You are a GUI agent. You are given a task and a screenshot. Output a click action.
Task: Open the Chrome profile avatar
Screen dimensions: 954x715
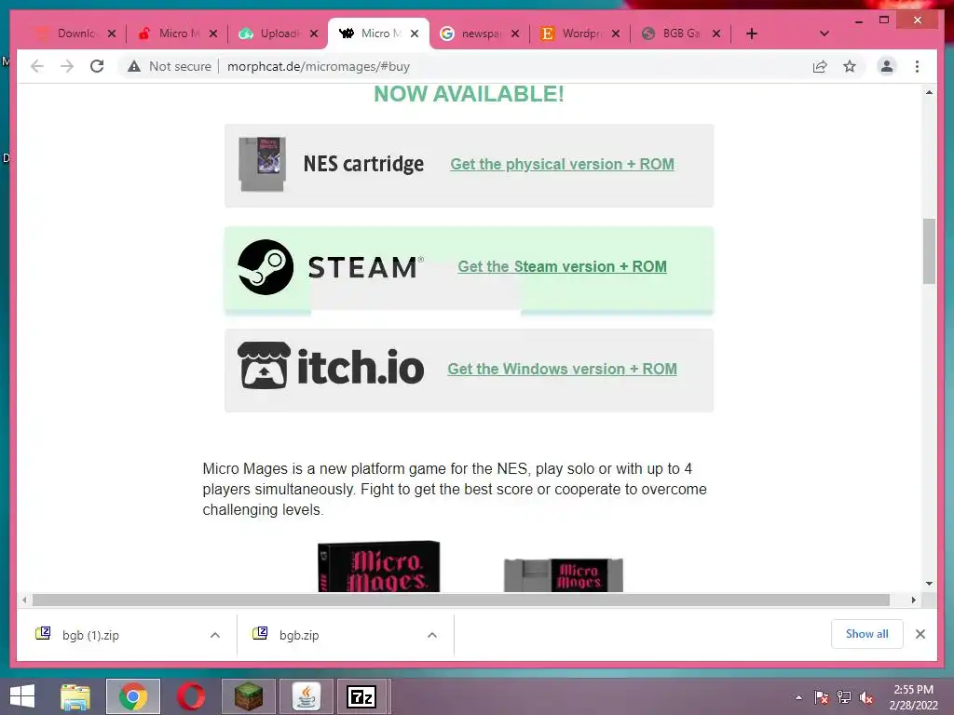pos(887,66)
